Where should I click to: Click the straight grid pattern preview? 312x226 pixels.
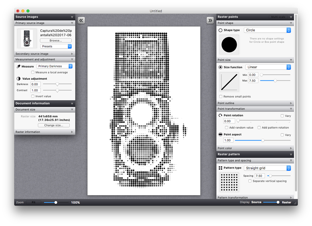pyautogui.click(x=229, y=182)
